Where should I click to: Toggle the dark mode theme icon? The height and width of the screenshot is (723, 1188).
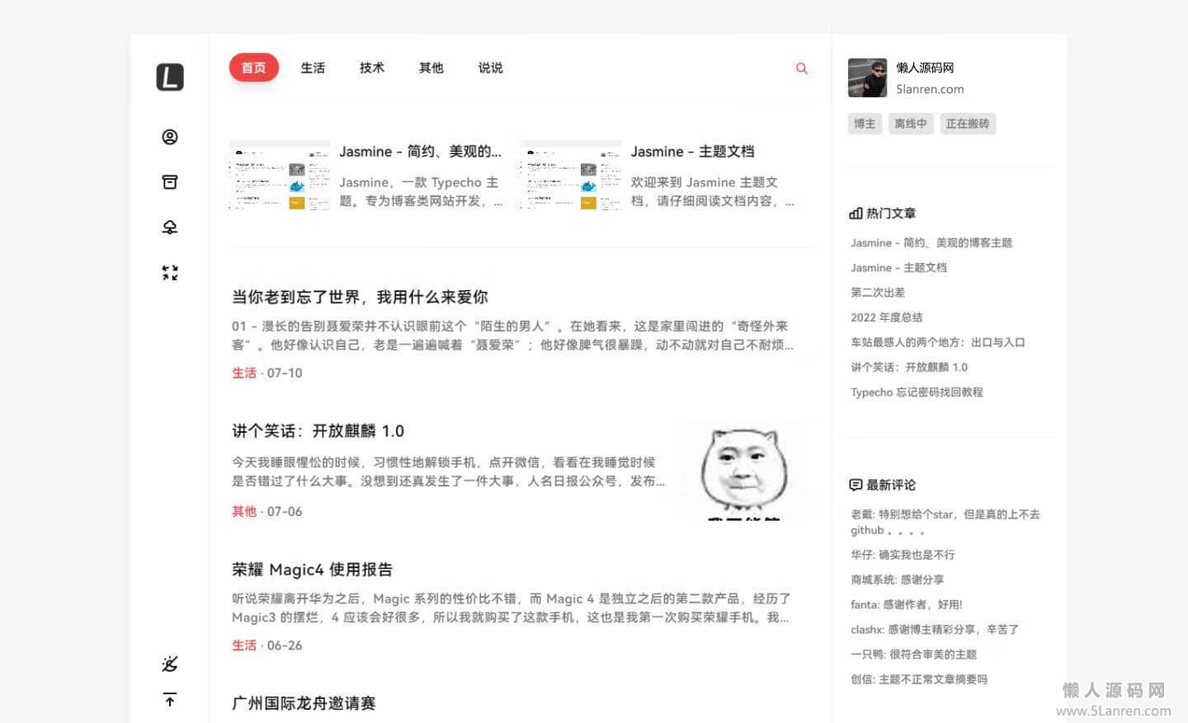pos(170,664)
